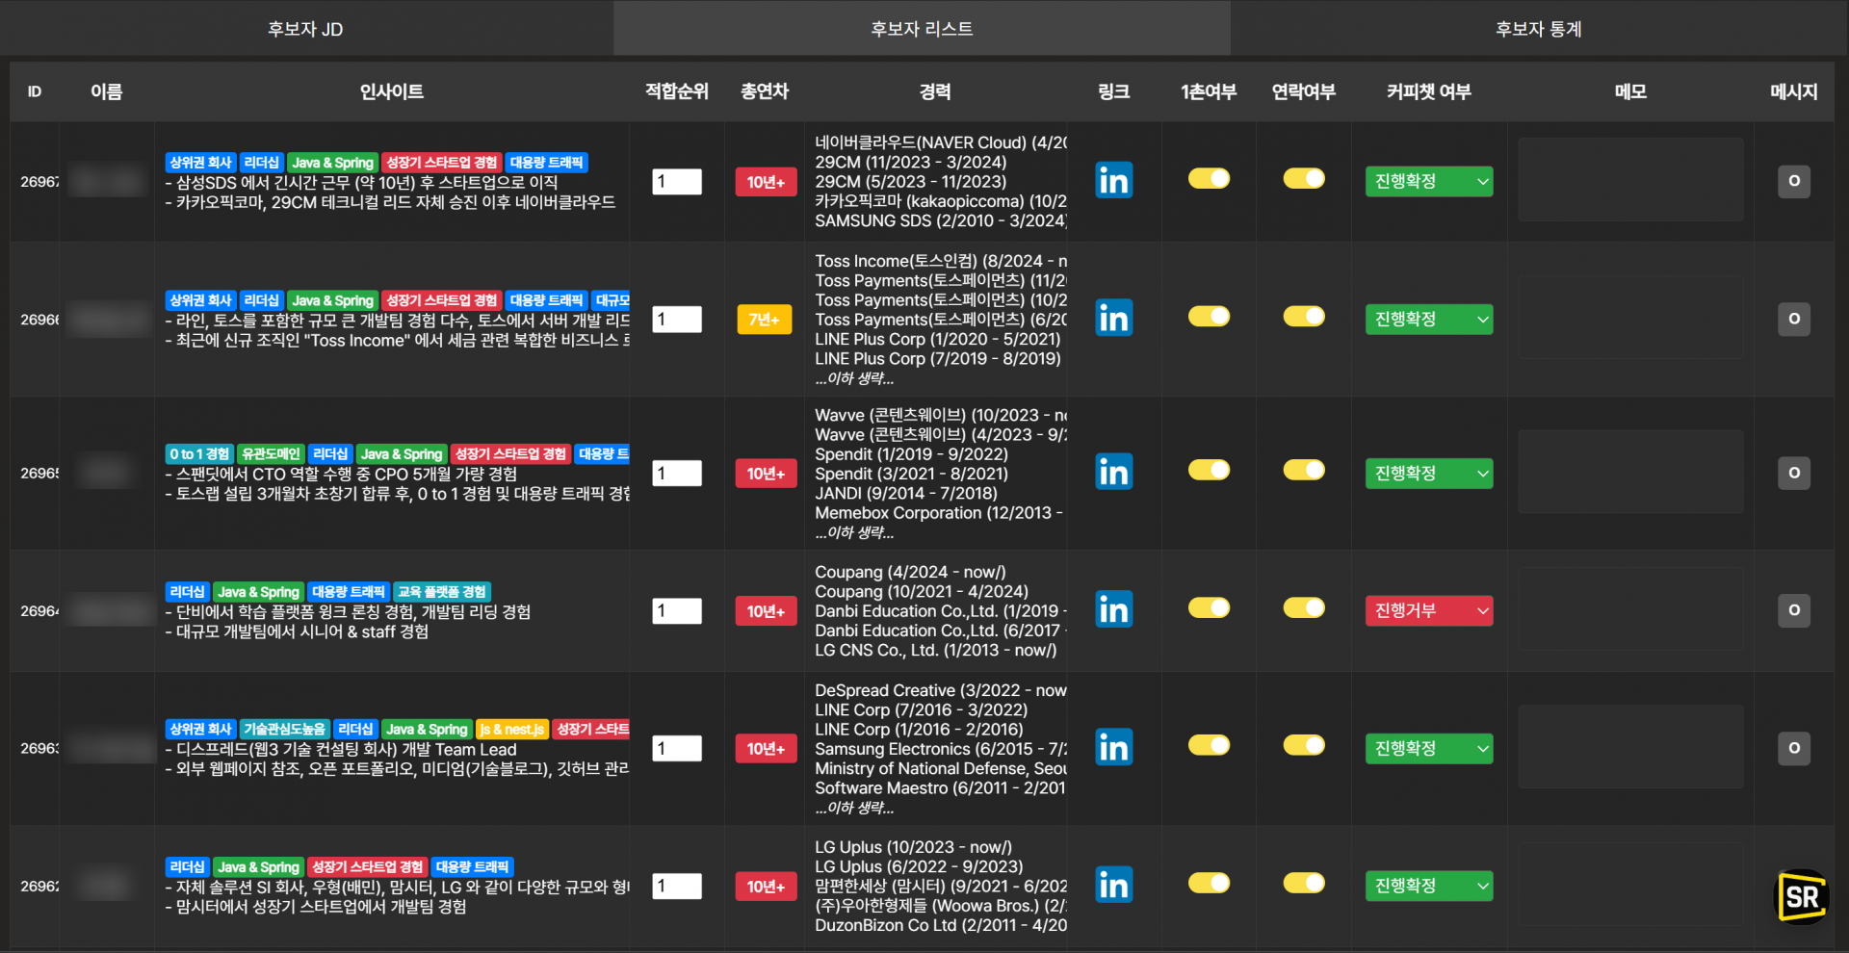Click the 'JANDI (9/2014 - 7/2018)' career entry

pos(906,493)
